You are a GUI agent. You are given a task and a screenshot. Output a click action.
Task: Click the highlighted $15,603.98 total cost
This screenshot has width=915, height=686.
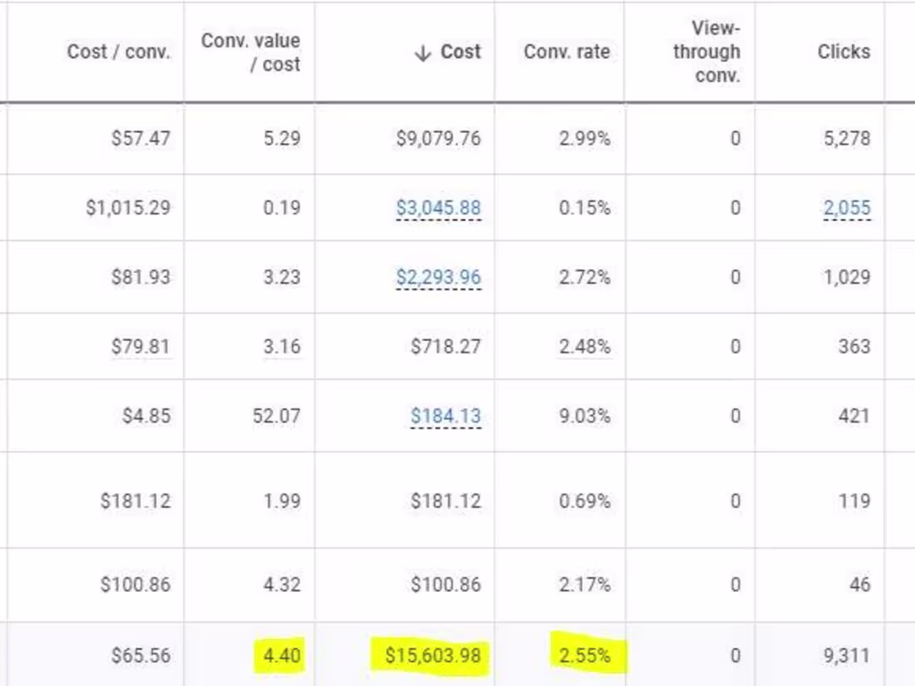(x=433, y=655)
